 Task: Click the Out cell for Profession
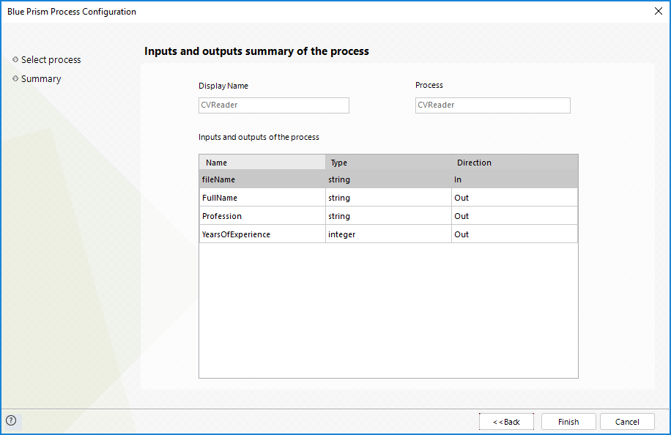click(x=514, y=216)
